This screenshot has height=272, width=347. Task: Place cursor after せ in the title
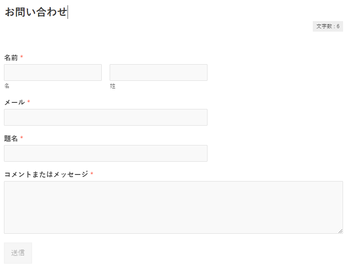68,12
